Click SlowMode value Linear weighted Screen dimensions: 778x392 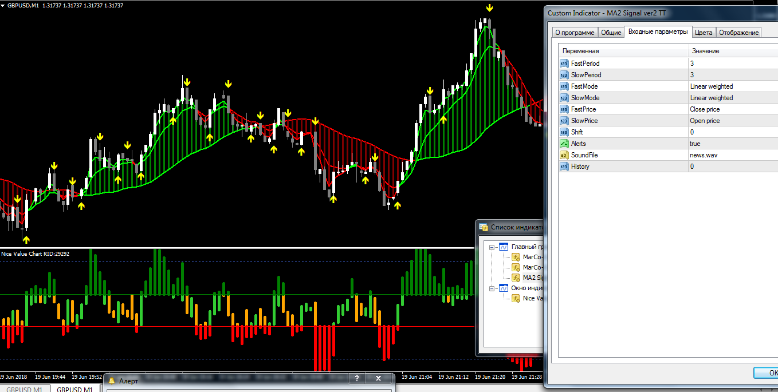712,98
